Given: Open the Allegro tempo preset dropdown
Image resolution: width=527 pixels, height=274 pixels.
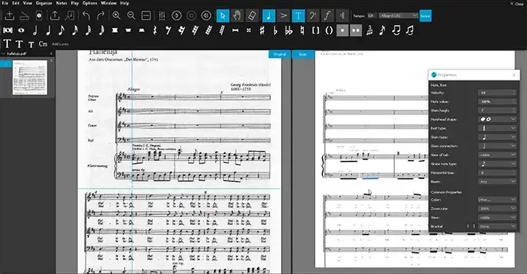Looking at the screenshot, I should (399, 15).
